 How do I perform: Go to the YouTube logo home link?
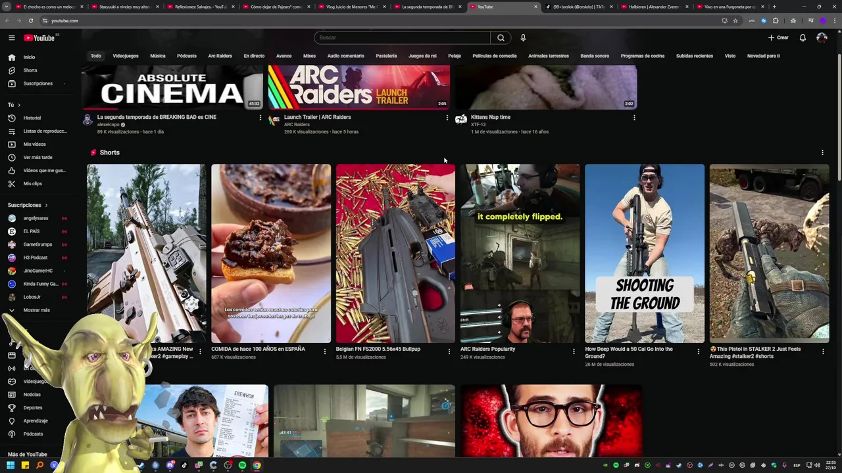40,37
